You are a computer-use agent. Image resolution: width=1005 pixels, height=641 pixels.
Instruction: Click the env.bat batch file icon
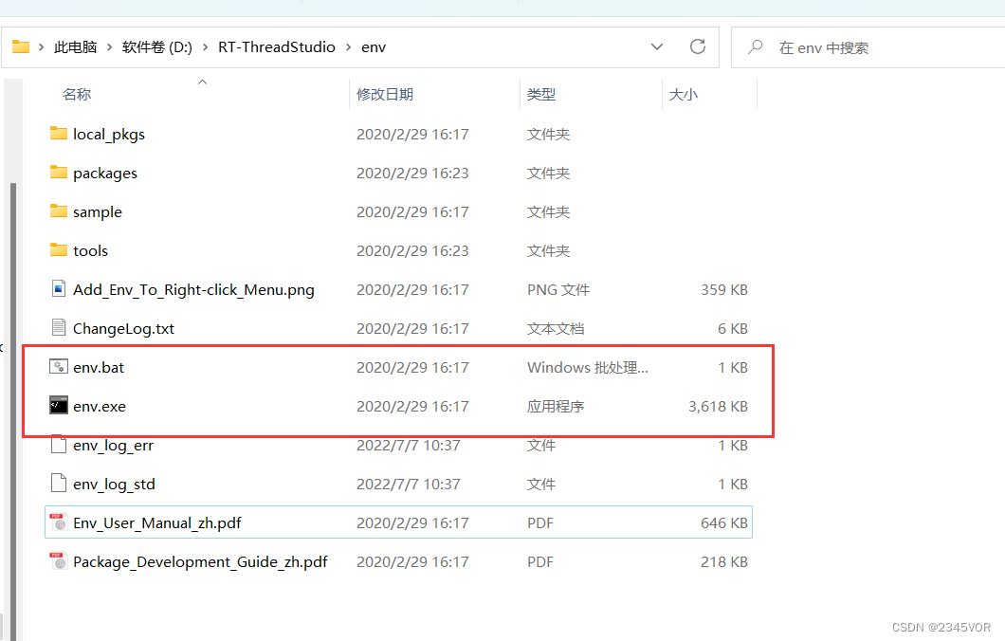coord(59,367)
